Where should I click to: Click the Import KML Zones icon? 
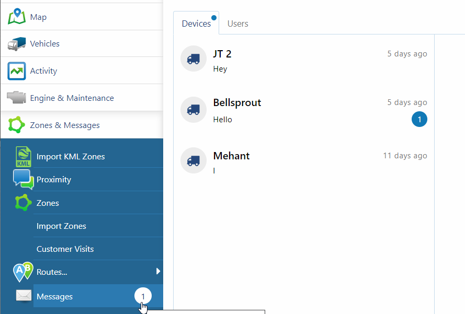tap(24, 157)
